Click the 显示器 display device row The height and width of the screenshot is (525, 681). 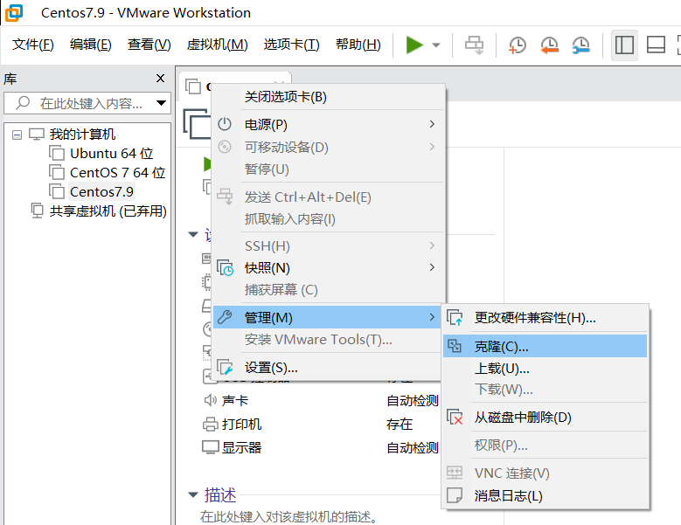pos(321,447)
